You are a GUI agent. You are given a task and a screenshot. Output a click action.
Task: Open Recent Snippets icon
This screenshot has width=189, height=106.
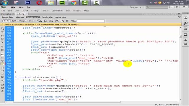[x=2, y=77]
